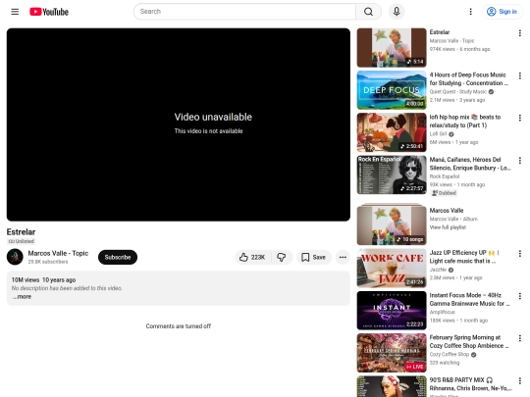Screen dimensions: 530x397
Task: Click Marcos Valle album title in sidebar
Action: click(447, 211)
